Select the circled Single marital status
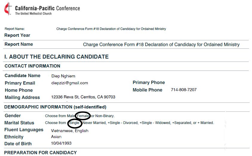The width and height of the screenshot is (252, 156). [74, 123]
